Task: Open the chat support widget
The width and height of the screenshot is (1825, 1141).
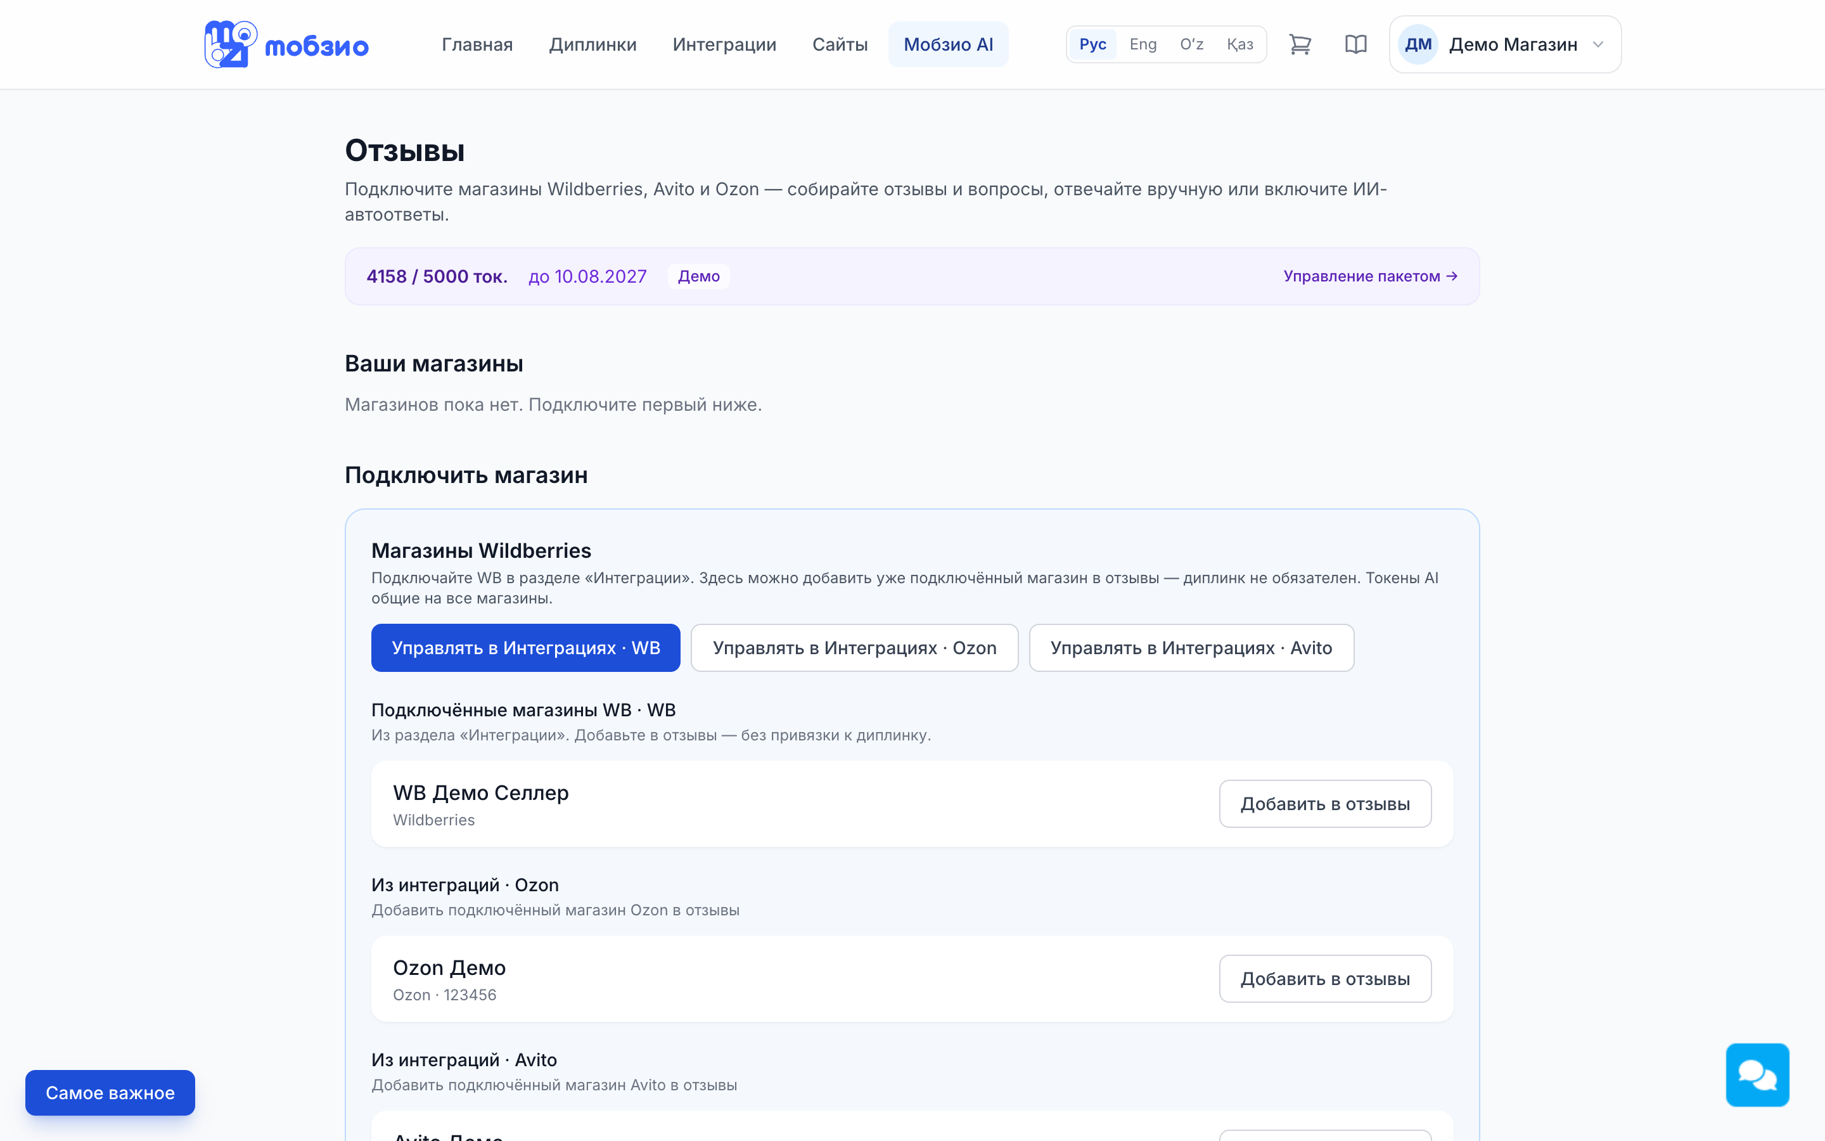Action: coord(1757,1074)
